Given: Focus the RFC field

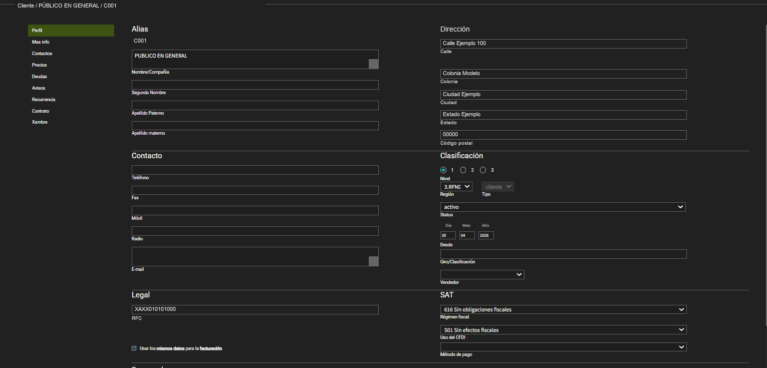Looking at the screenshot, I should pos(255,309).
